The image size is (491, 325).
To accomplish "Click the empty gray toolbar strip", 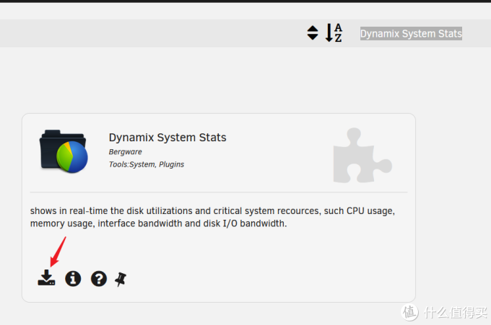I will (150, 33).
